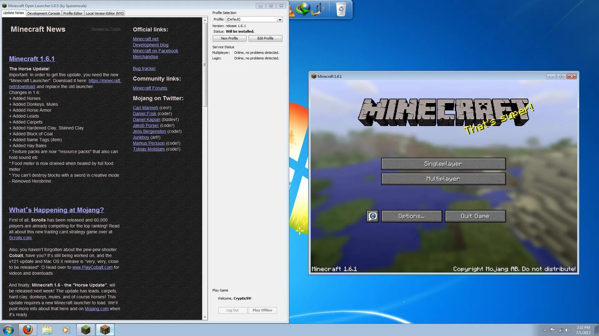Click the Log Out button
The width and height of the screenshot is (599, 336).
point(232,310)
